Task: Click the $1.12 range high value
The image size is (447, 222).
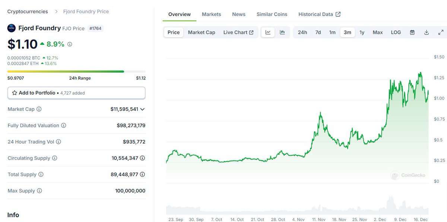Action: (x=141, y=78)
